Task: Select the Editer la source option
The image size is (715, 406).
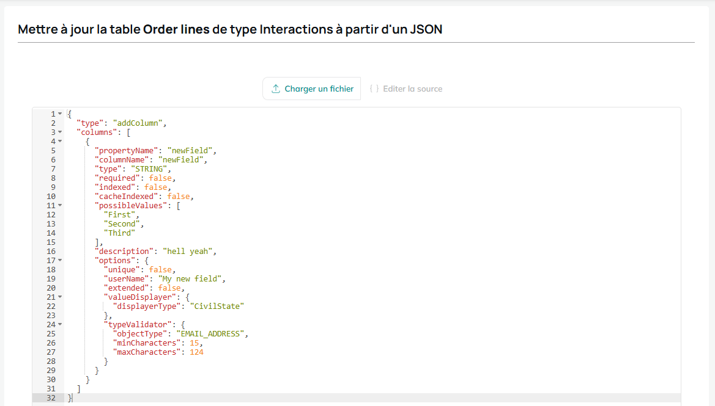Action: point(406,89)
